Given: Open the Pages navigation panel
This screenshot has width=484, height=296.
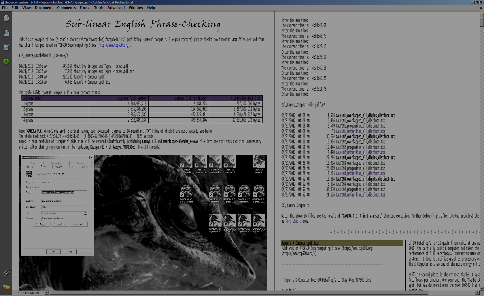Looking at the screenshot, I should 6,18.
